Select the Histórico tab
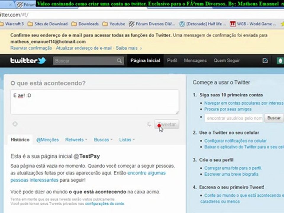The image size is (284, 213). coord(20,140)
